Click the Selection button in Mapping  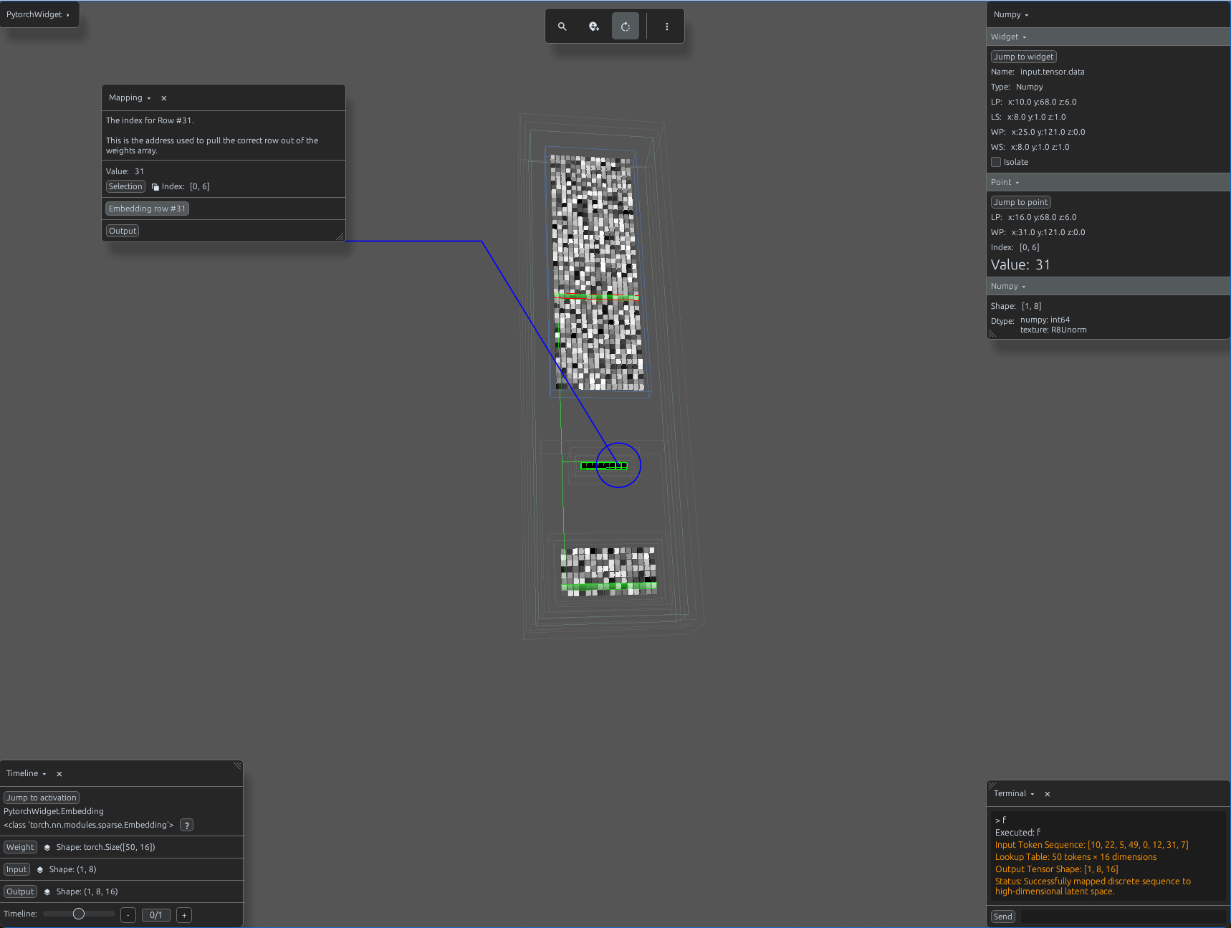[125, 186]
